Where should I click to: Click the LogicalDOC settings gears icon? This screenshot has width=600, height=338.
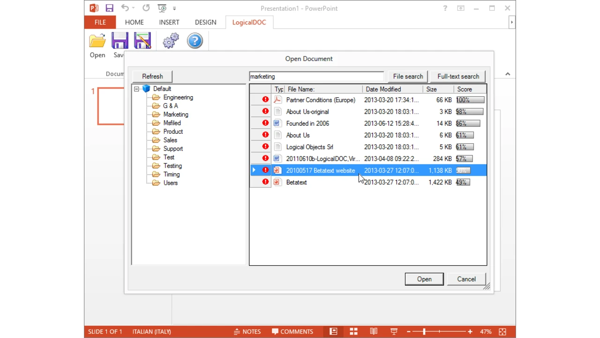pyautogui.click(x=171, y=41)
